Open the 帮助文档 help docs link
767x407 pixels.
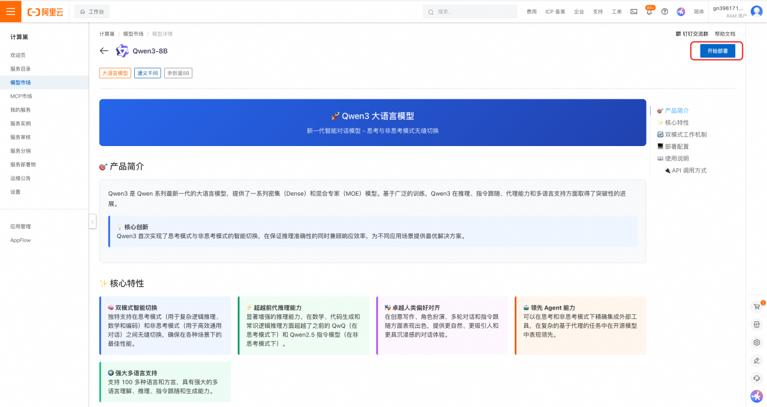pyautogui.click(x=725, y=34)
